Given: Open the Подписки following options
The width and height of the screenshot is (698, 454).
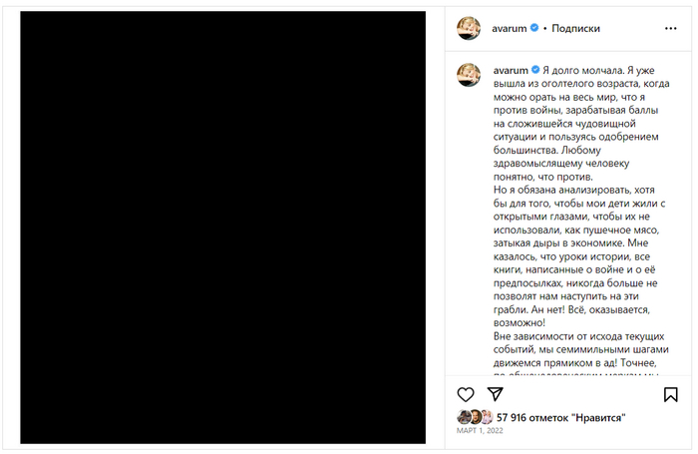Looking at the screenshot, I should tap(575, 29).
